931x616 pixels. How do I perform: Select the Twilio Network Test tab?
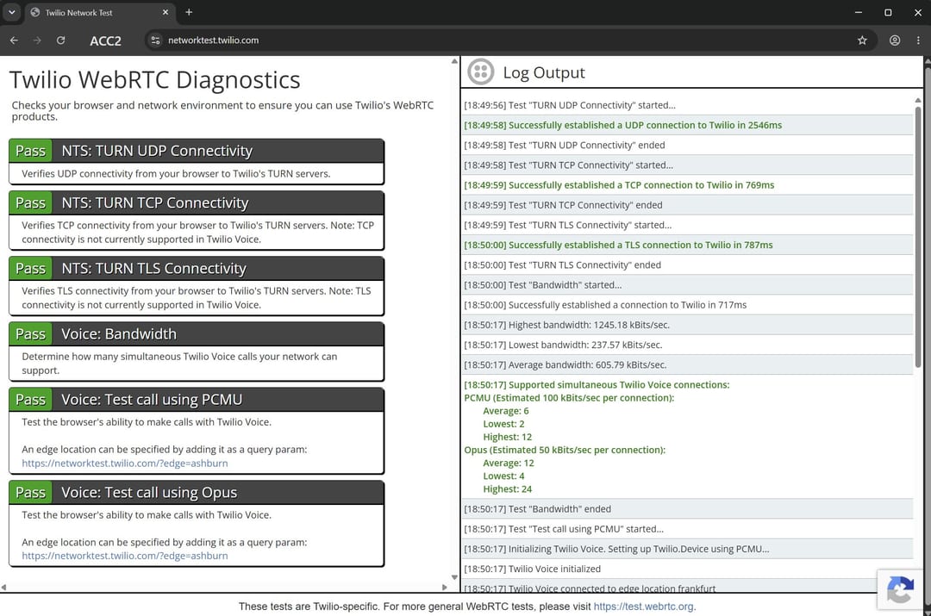(98, 12)
